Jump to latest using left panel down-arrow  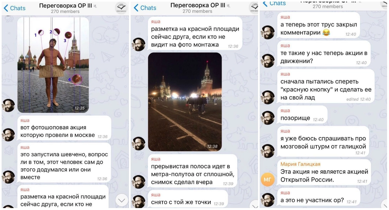point(122,201)
